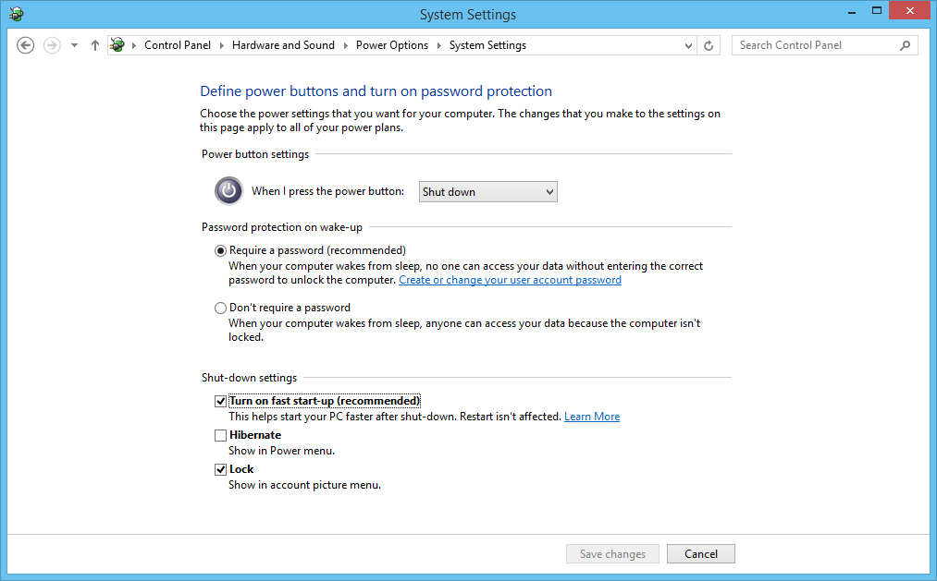This screenshot has width=937, height=581.
Task: Uncheck Turn on fast start-up
Action: (220, 401)
